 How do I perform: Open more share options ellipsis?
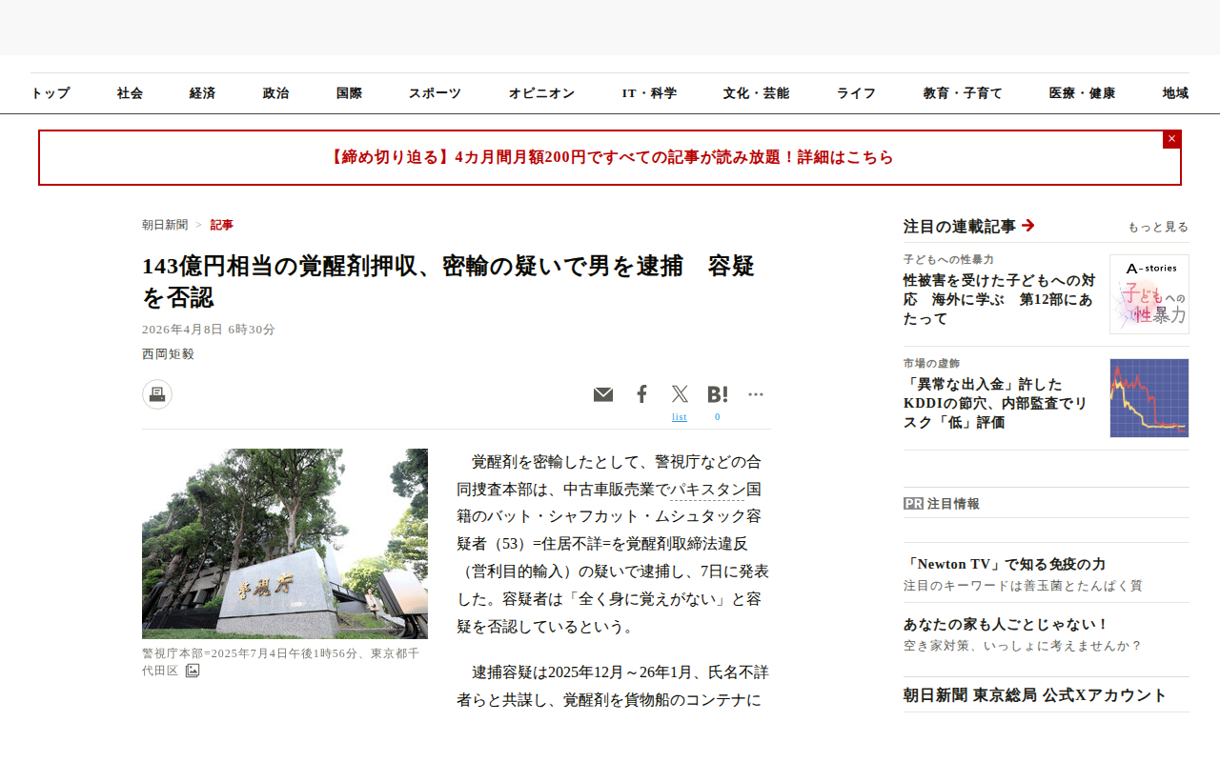(756, 394)
